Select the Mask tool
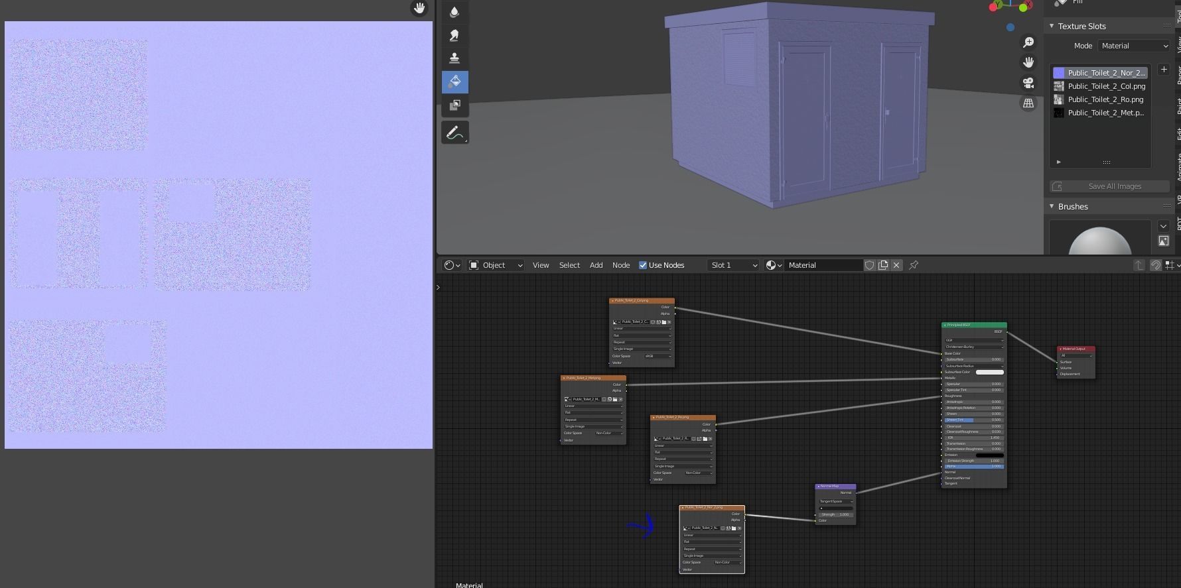Viewport: 1181px width, 588px height. (x=454, y=105)
